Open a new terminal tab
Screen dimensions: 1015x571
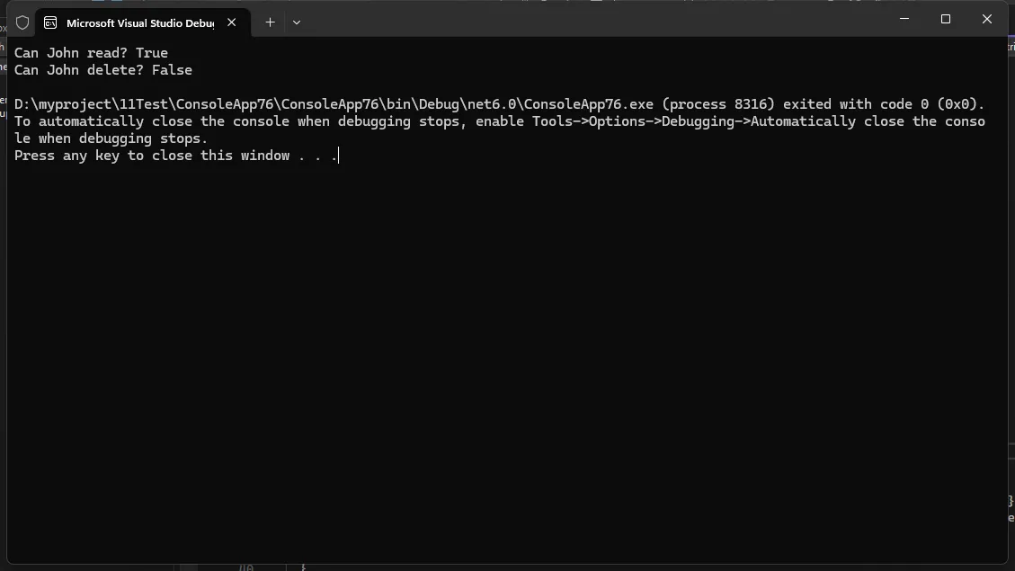270,22
